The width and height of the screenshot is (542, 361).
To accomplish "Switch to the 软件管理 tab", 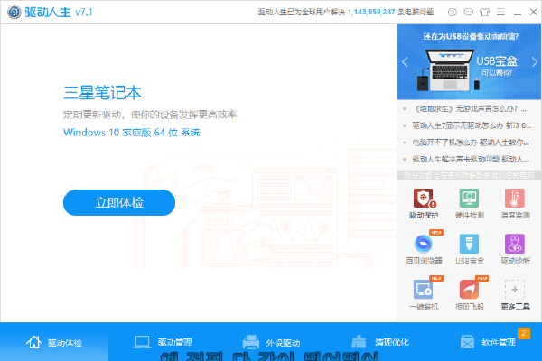I will [x=488, y=342].
